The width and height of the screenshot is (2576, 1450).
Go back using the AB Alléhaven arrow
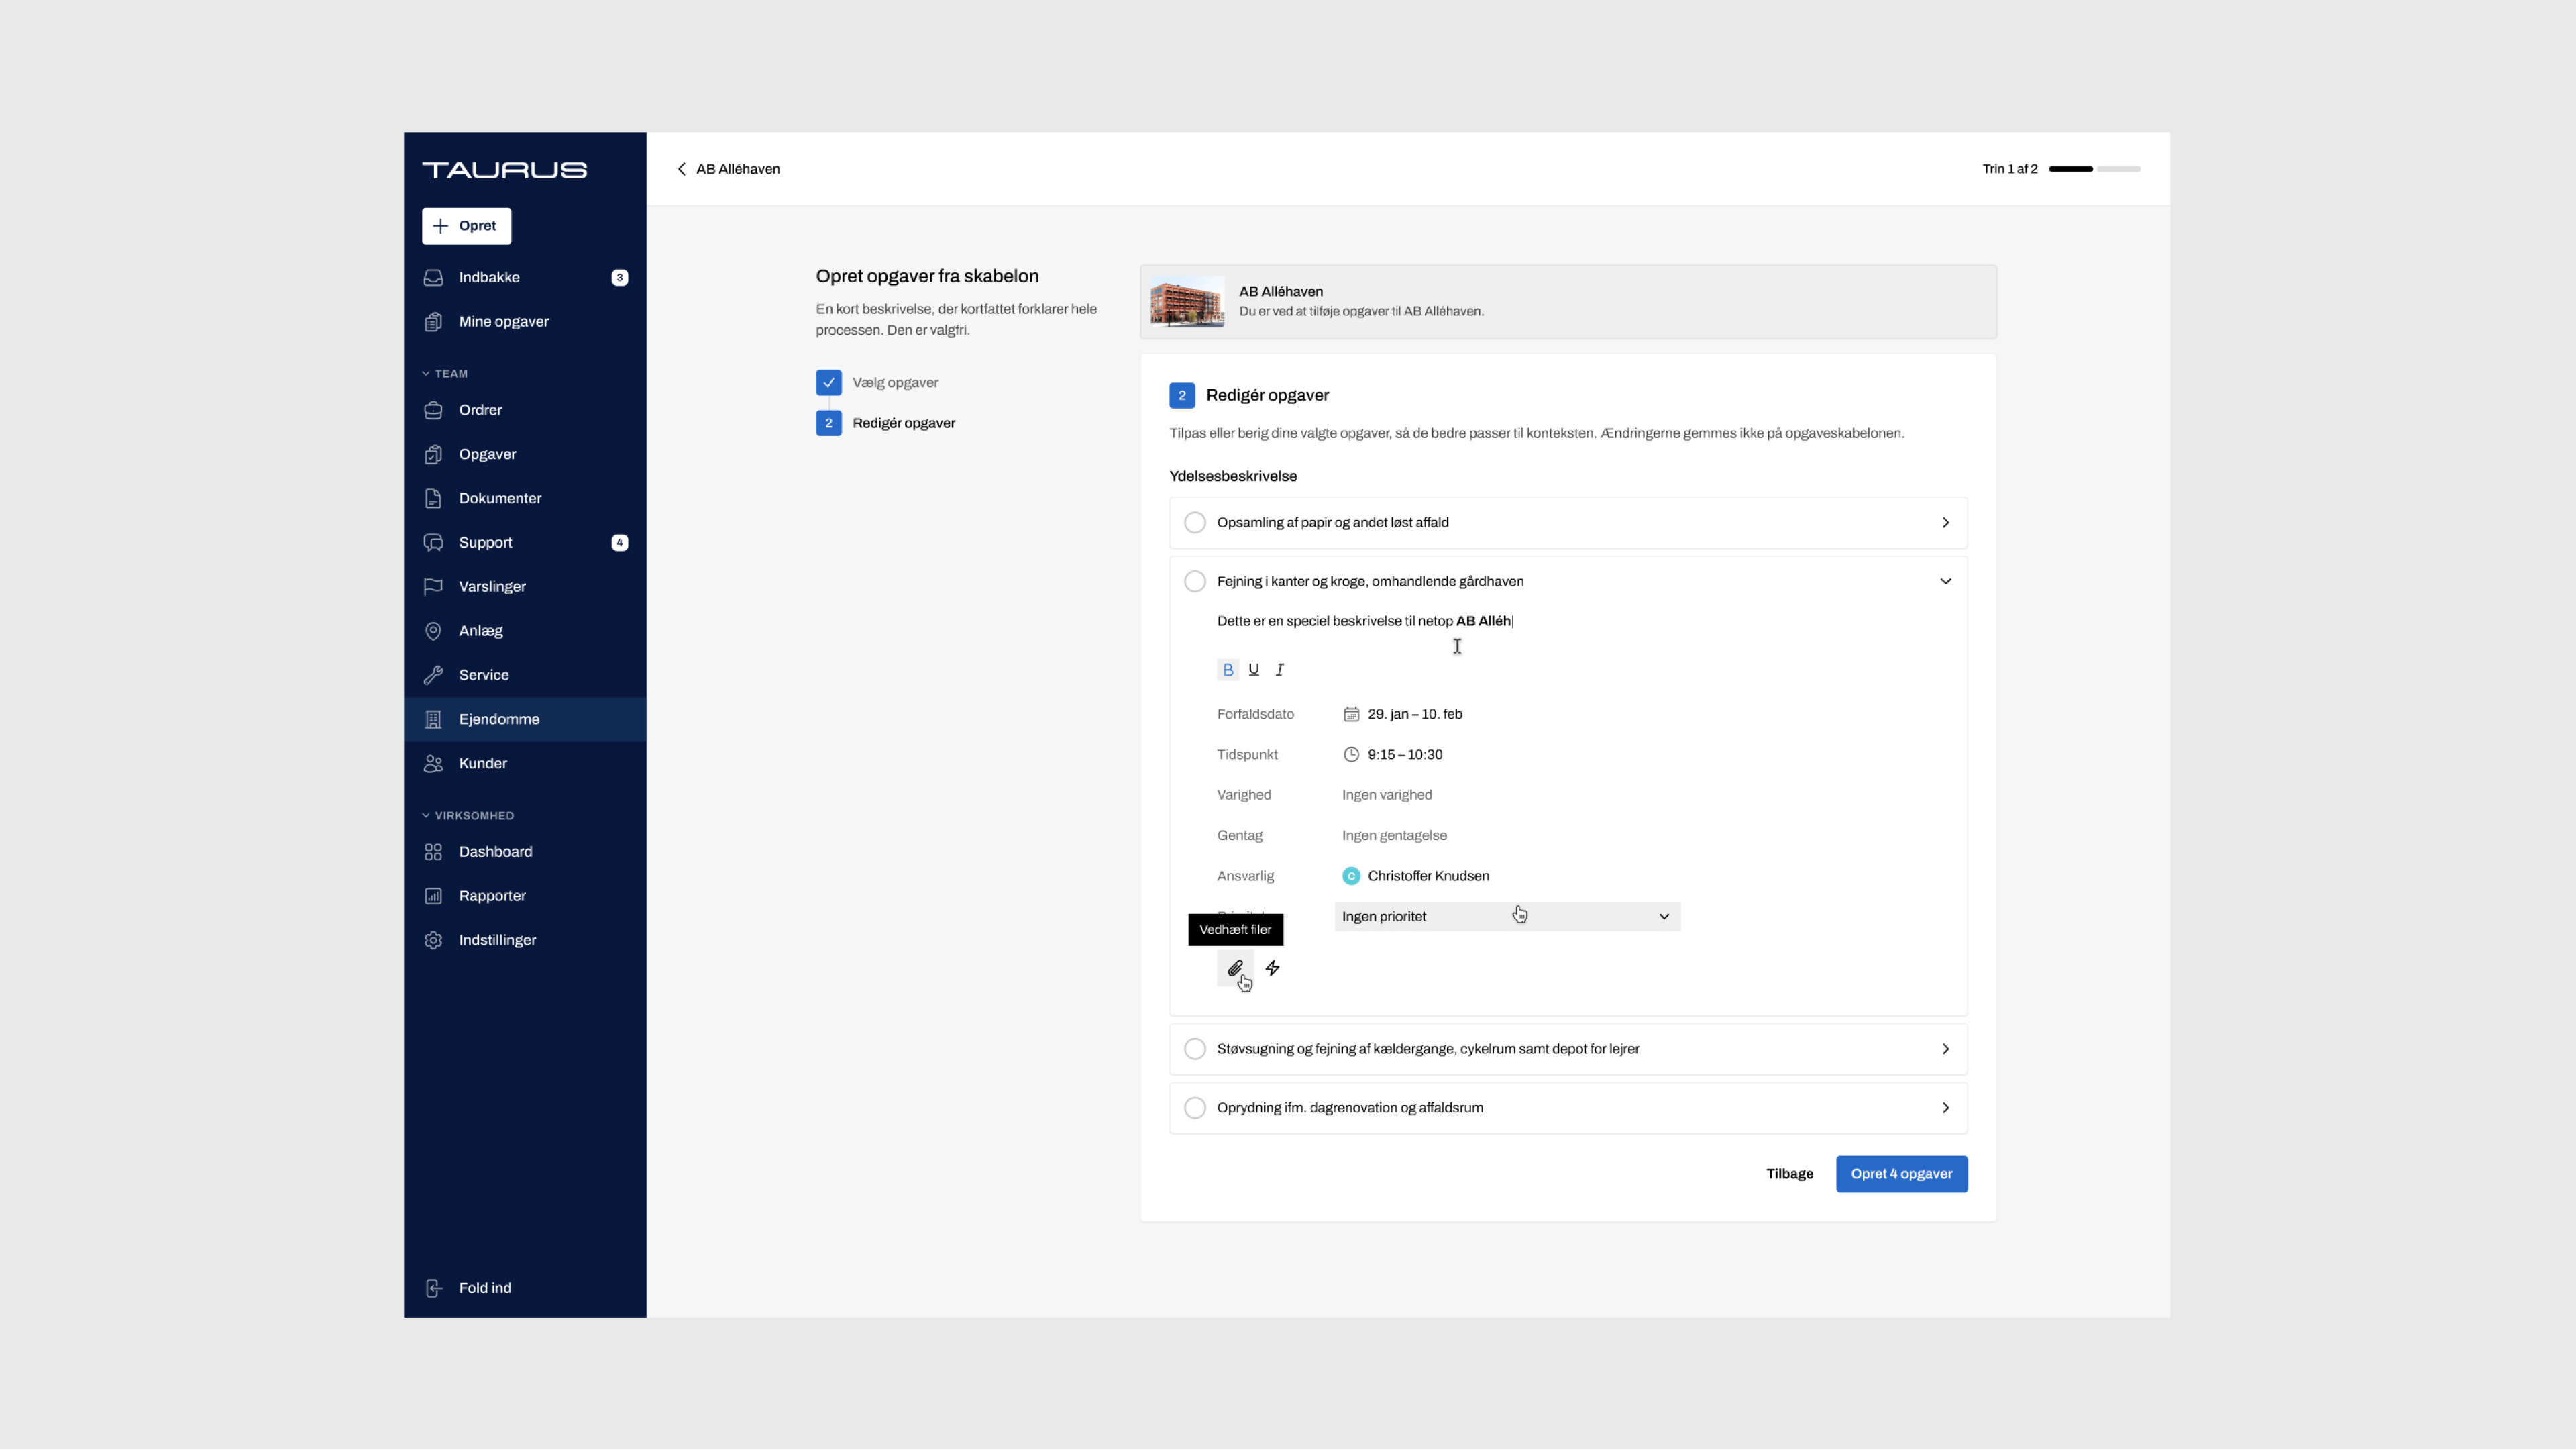click(682, 169)
